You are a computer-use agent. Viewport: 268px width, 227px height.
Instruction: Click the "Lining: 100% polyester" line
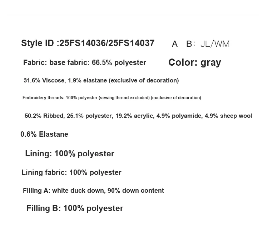[69, 154]
